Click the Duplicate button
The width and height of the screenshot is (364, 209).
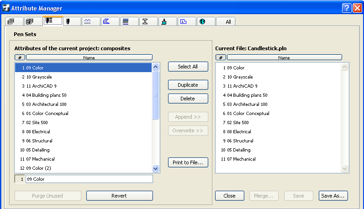point(188,85)
